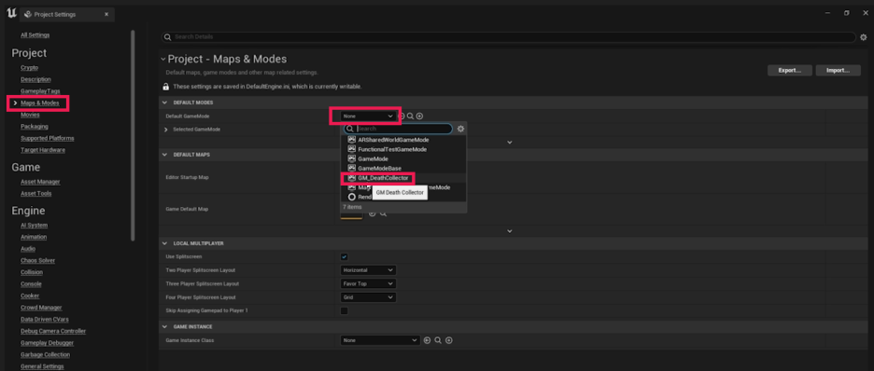Image resolution: width=874 pixels, height=371 pixels.
Task: Show advanced options chevron under Default Maps
Action: tap(510, 231)
